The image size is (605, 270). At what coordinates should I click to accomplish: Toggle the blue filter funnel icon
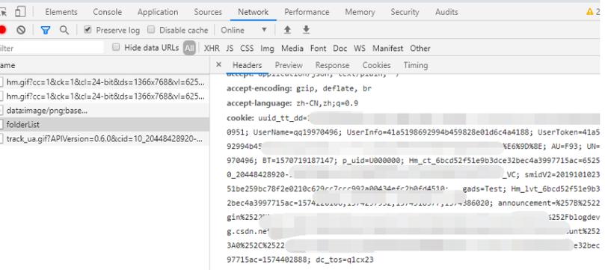pos(46,30)
